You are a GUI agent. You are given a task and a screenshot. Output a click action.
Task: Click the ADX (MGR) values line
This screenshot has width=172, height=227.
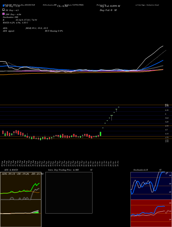click(x=25, y=28)
